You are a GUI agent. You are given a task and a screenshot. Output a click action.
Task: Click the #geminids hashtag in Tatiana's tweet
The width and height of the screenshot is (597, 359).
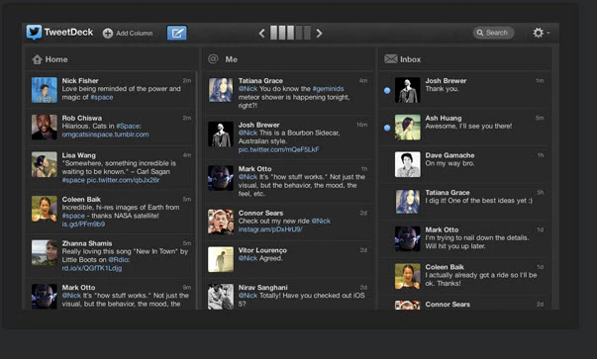point(328,89)
